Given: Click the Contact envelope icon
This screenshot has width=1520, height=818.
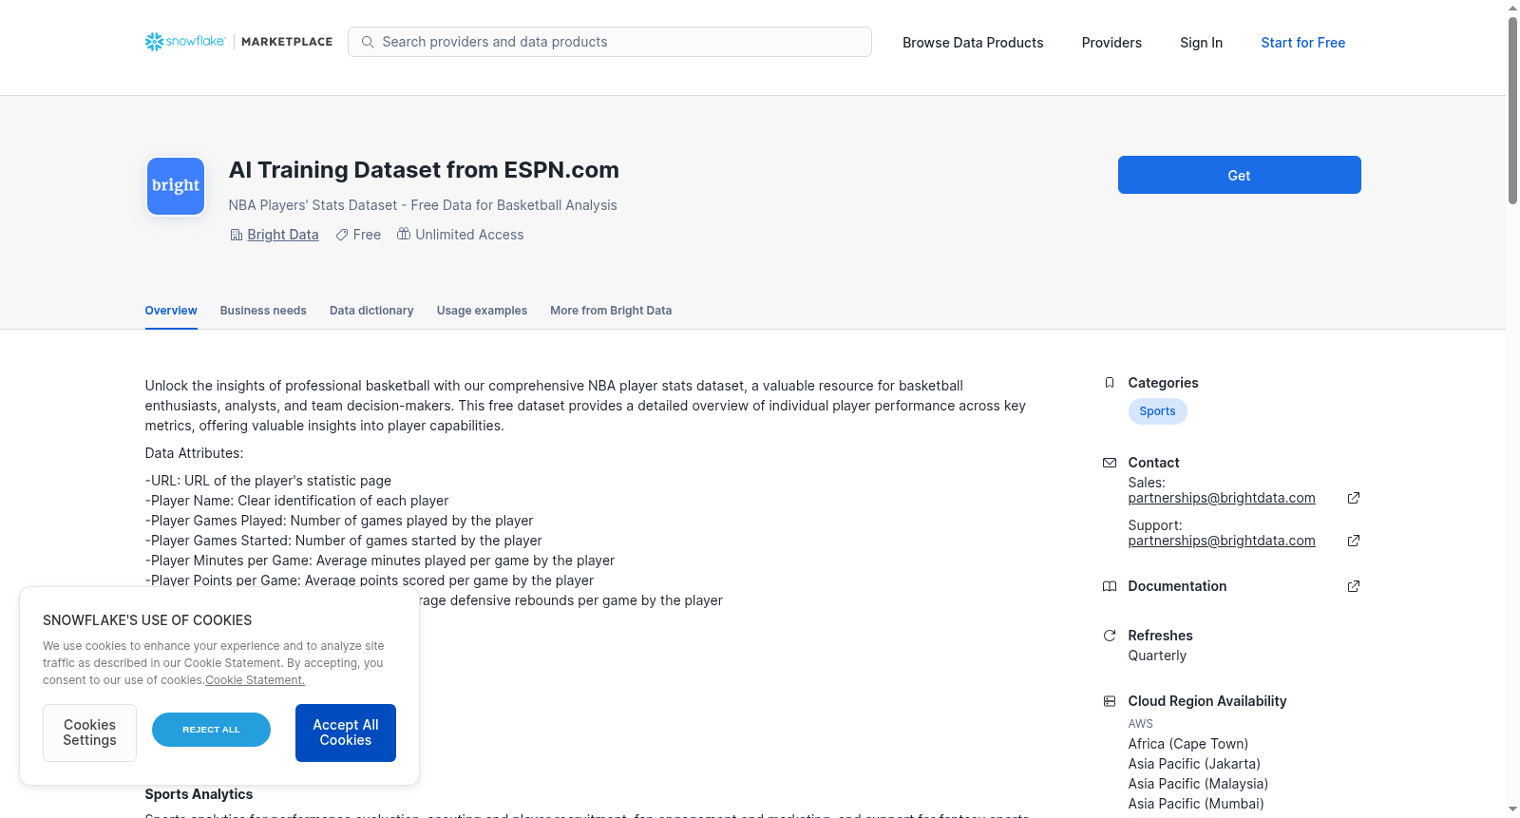Looking at the screenshot, I should (x=1110, y=463).
